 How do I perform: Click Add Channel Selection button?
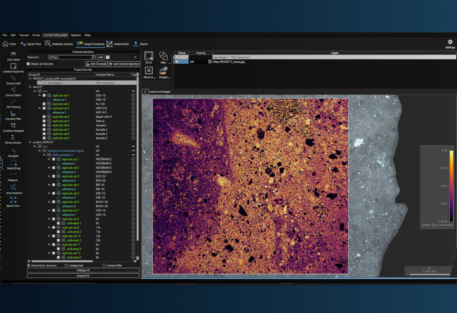pos(124,64)
